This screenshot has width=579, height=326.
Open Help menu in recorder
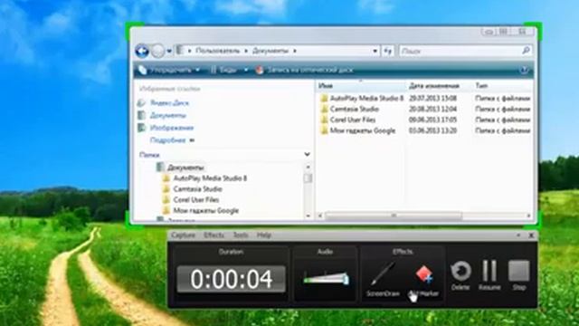pos(264,235)
